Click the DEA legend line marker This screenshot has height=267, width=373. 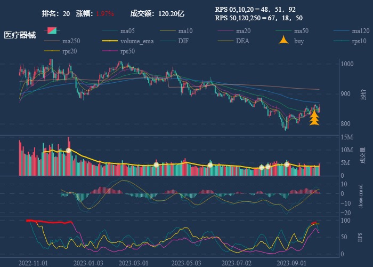225,41
